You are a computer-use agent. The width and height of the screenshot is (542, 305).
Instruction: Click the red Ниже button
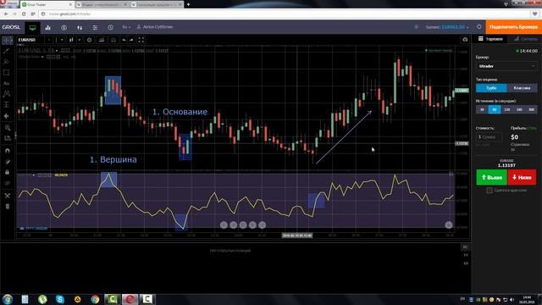[522, 177]
